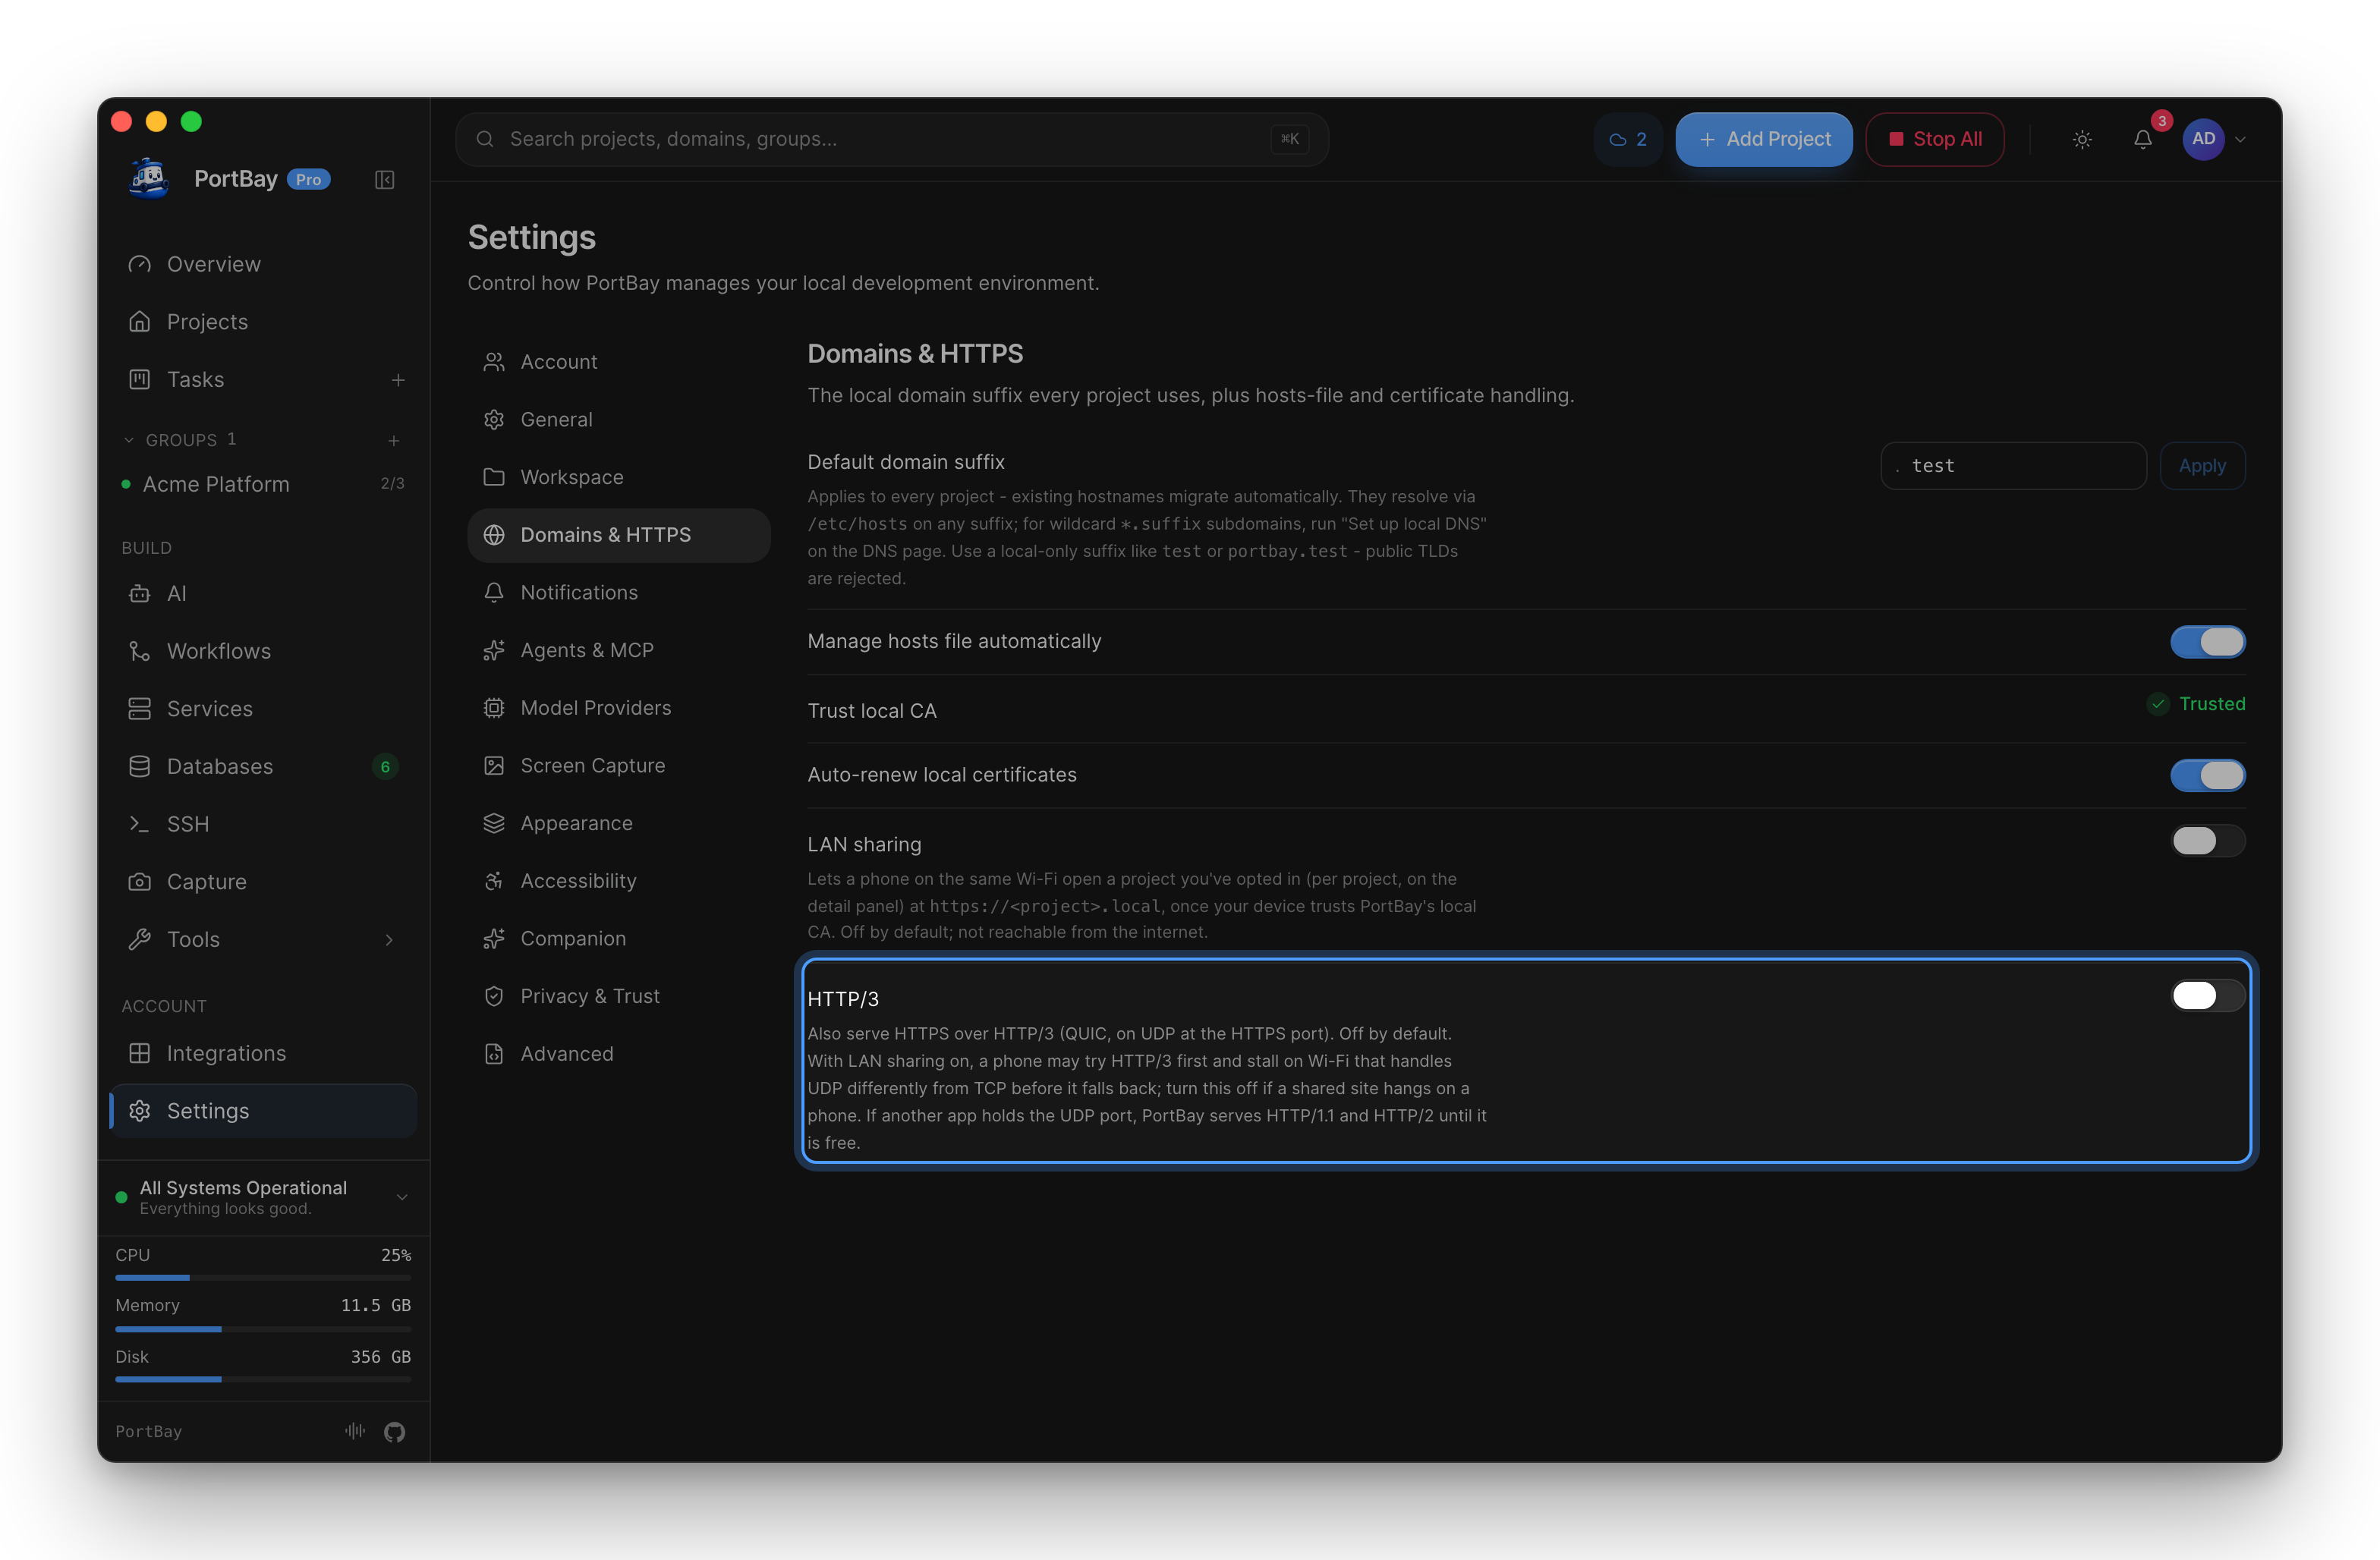Open Acme Platform group

pyautogui.click(x=264, y=485)
